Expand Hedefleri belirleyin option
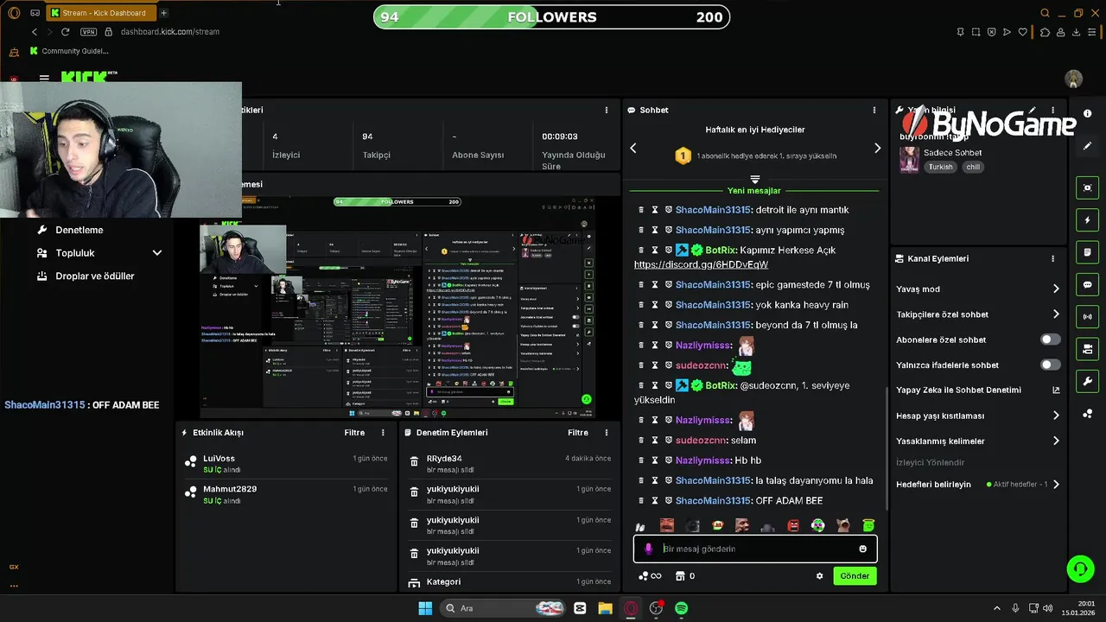 (x=1055, y=485)
